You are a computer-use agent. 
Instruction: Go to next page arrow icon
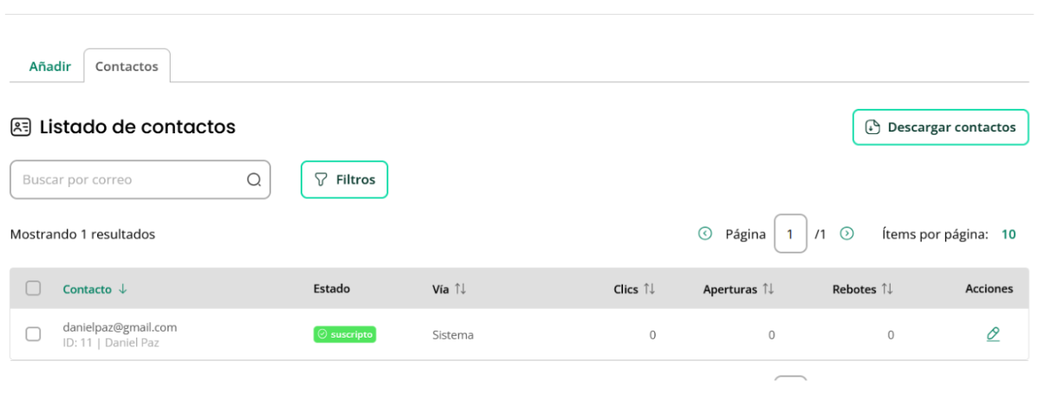[x=847, y=234]
